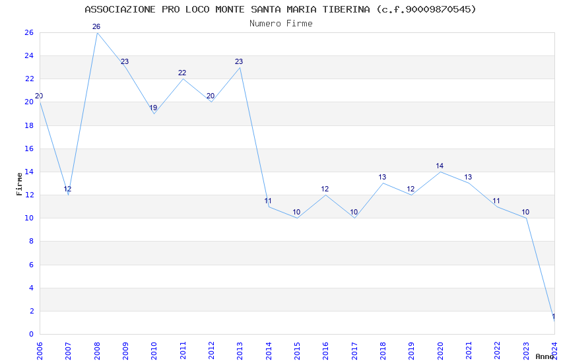Select y-axis tick label 0
561x363 pixels.
[31, 334]
